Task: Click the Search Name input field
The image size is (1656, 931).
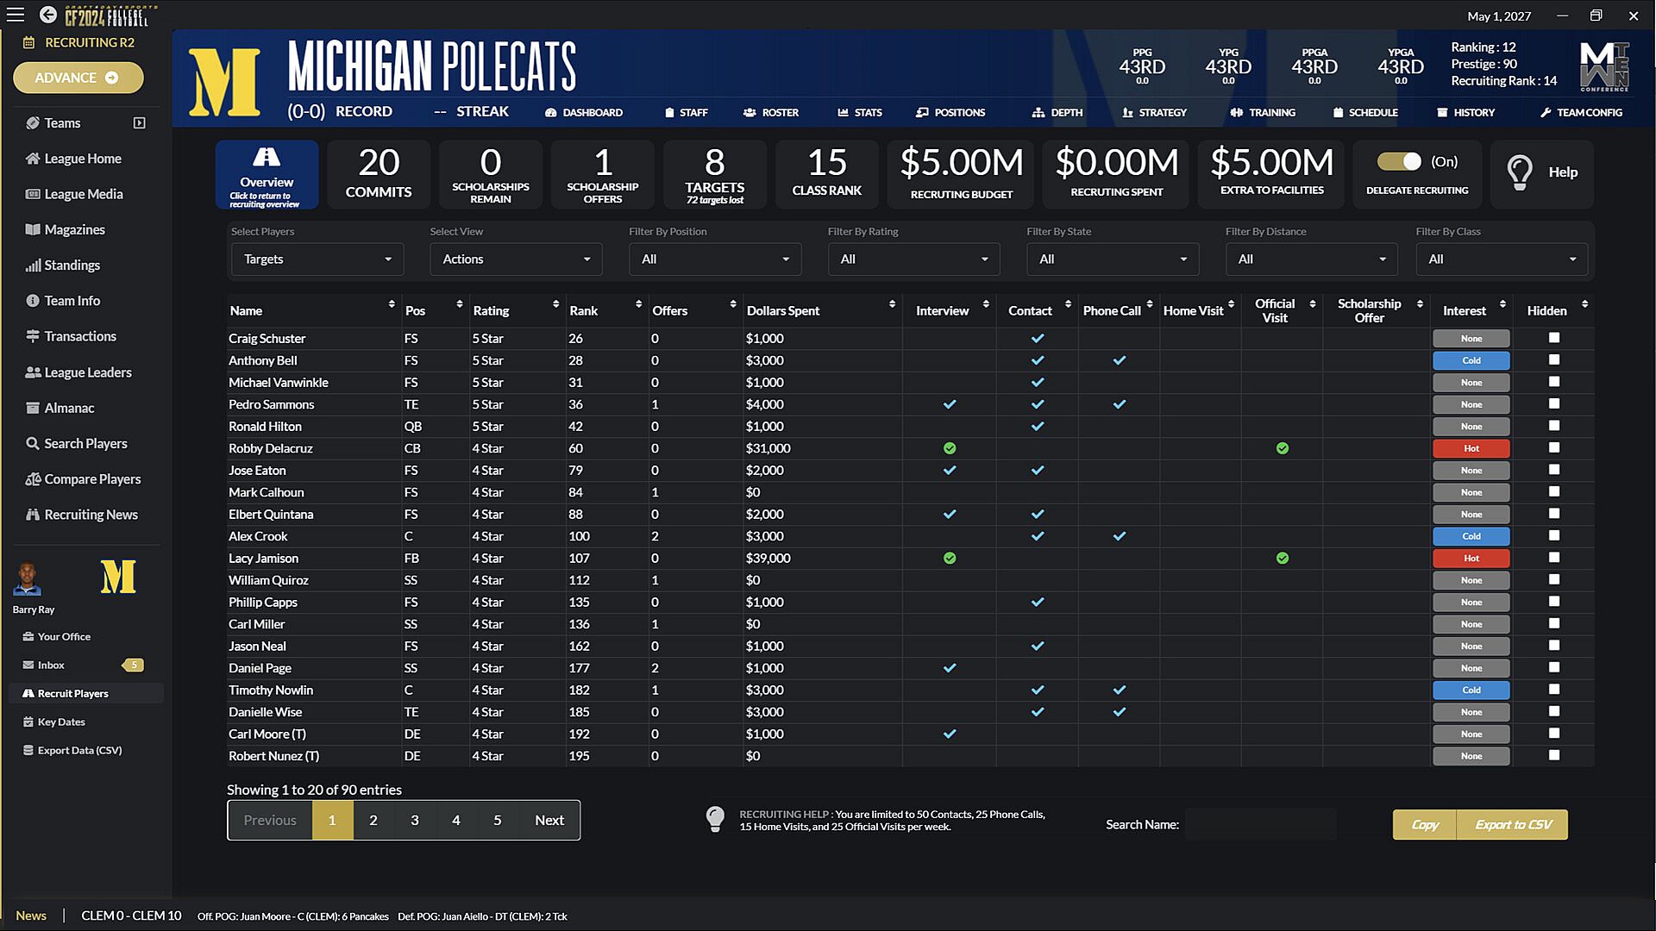Action: (1260, 825)
